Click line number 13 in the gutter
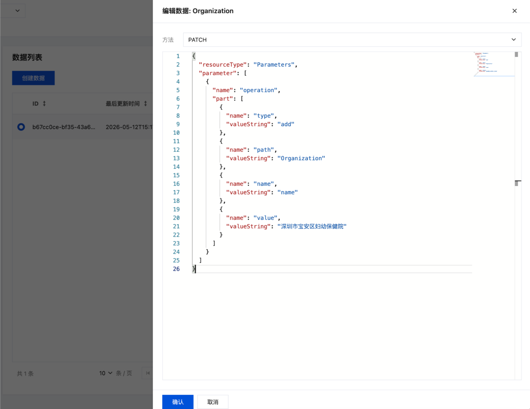The width and height of the screenshot is (530, 409). click(x=176, y=158)
